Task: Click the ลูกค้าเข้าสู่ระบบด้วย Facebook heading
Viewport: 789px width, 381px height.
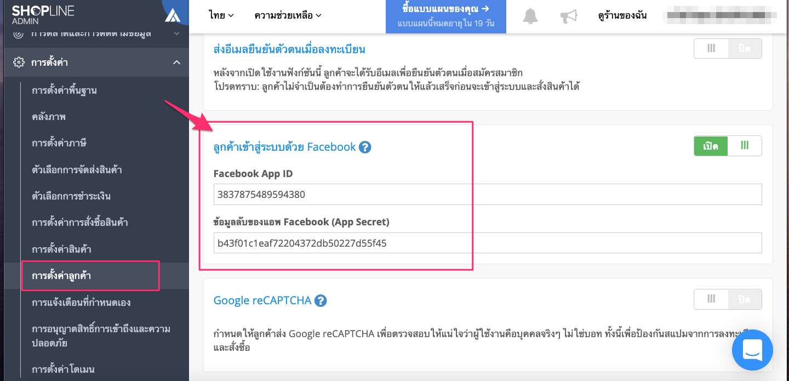Action: pos(285,147)
